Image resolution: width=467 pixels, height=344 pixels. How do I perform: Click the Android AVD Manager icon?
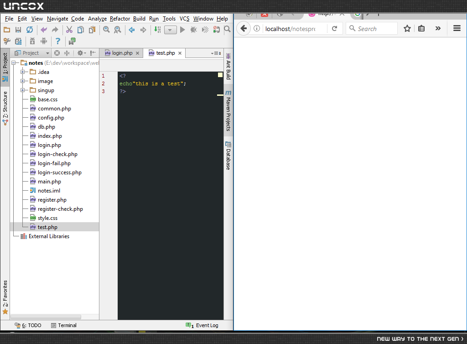click(x=44, y=41)
